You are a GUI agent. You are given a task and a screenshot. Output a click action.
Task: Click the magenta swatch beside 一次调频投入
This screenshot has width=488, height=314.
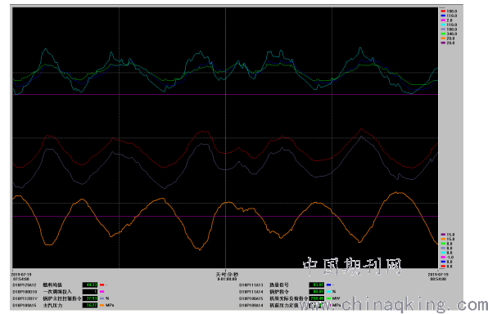[102, 292]
